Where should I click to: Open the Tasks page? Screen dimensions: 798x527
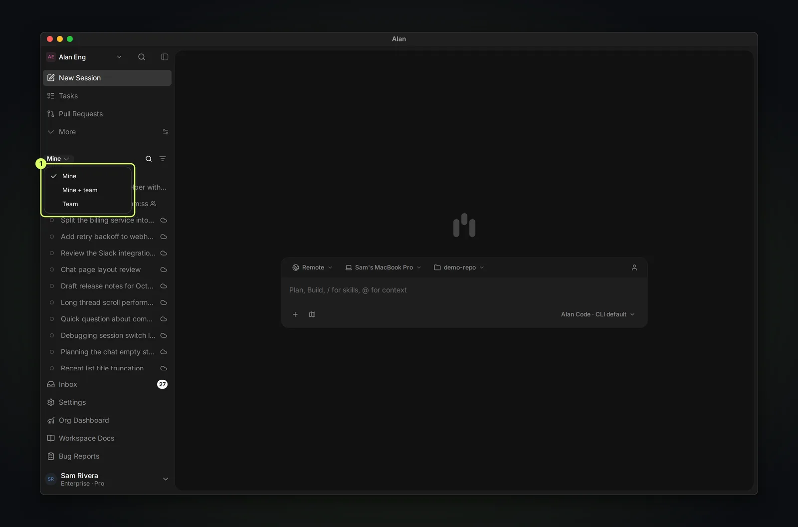pos(107,96)
